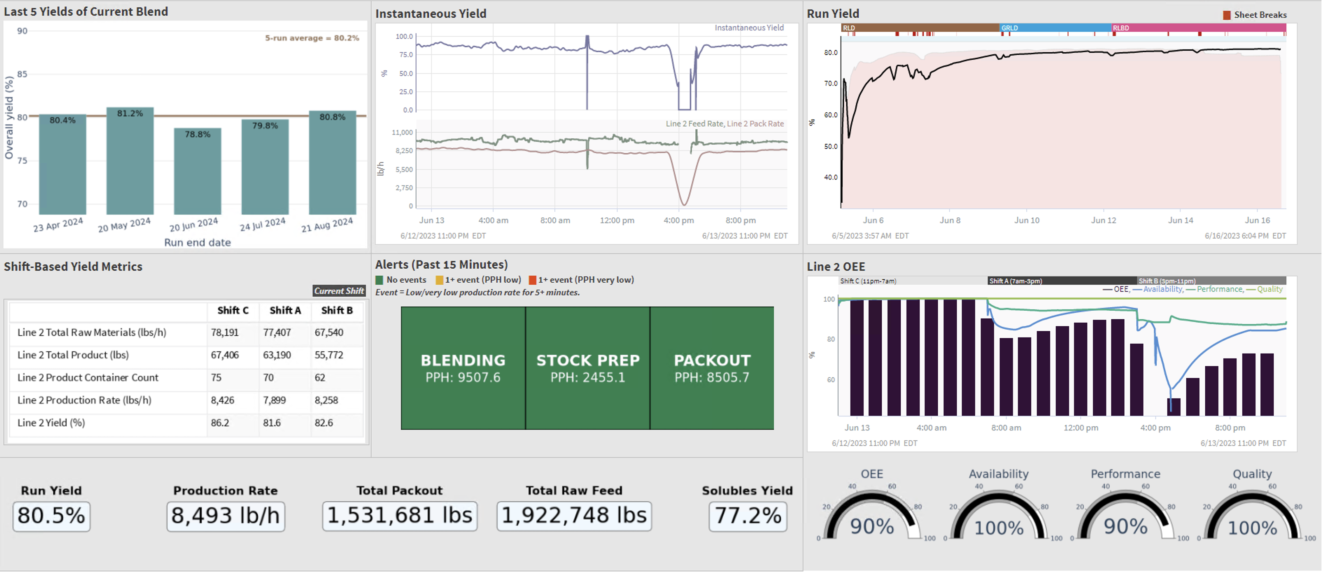Viewport: 1323px width, 572px height.
Task: Toggle the Availability series in OEE legend
Action: (x=1162, y=290)
